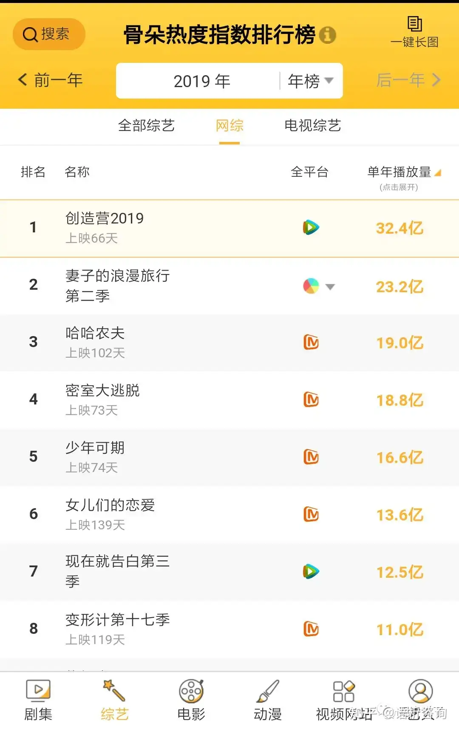Tap the Tencent Video icon for 创造营2019

point(311,228)
